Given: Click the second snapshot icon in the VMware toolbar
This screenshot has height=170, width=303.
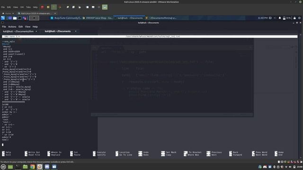Looking at the screenshot, I should pos(73,7).
